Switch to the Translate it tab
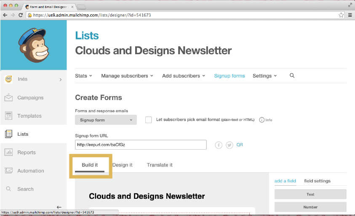Image resolution: width=355 pixels, height=216 pixels. [x=159, y=165]
